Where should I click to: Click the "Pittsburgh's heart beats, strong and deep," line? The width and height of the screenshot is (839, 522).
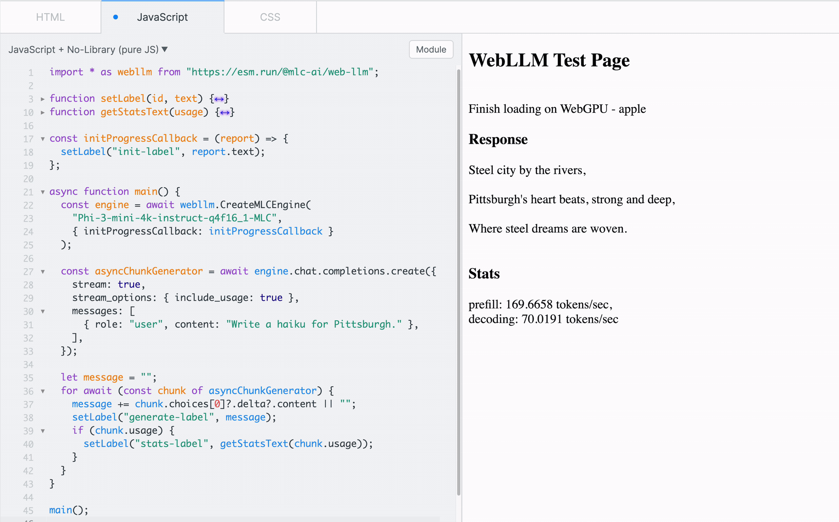coord(572,199)
